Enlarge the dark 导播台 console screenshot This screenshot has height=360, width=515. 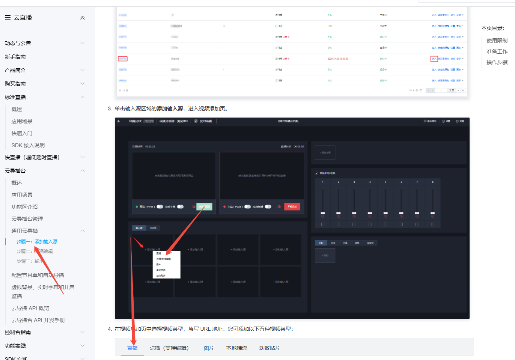coord(292,218)
